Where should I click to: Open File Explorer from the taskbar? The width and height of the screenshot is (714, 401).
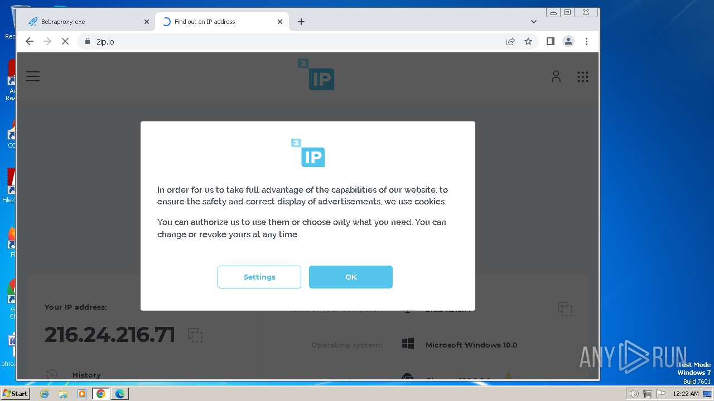pyautogui.click(x=63, y=394)
